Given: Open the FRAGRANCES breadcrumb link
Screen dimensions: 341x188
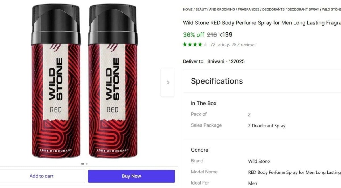Looking at the screenshot, I should pos(248,9).
